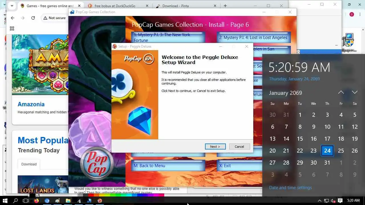Select December 30 in the calendar grid
Screen dimensions: 365x205
(273, 115)
